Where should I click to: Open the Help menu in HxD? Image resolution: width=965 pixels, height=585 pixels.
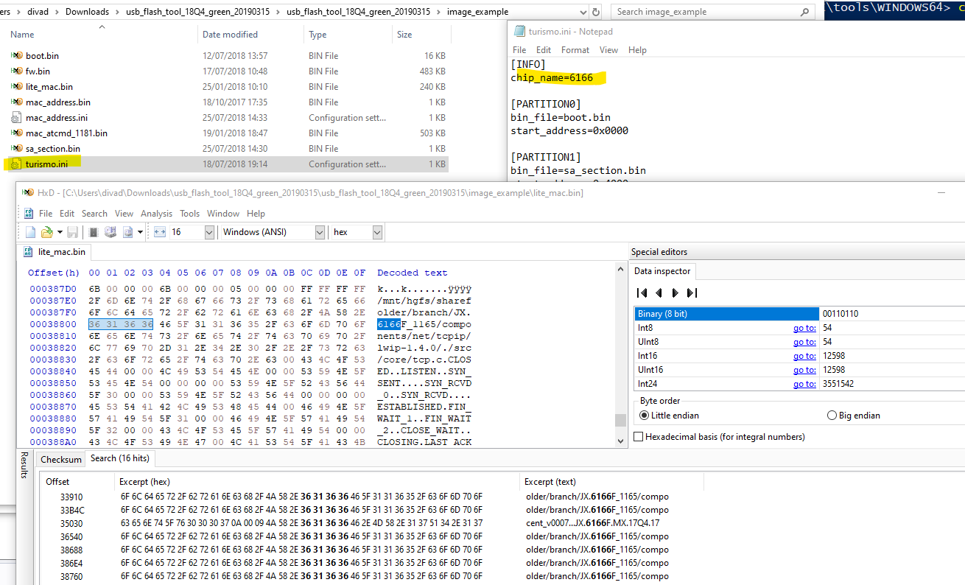(x=256, y=214)
